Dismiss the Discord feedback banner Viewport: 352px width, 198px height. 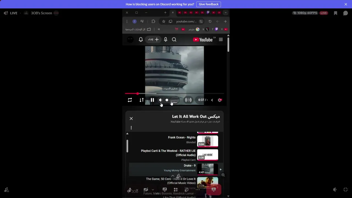click(346, 4)
